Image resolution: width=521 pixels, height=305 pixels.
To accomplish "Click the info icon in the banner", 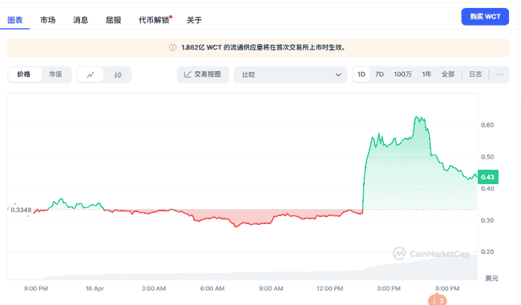I will pyautogui.click(x=173, y=47).
